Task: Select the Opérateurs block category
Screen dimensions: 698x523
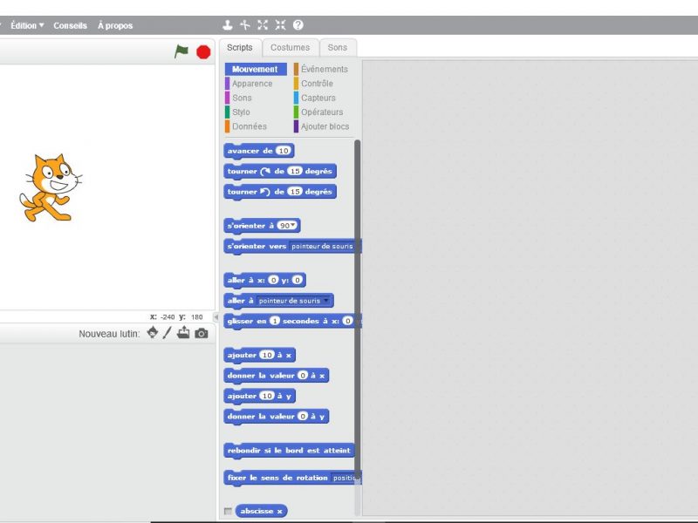Action: (318, 112)
